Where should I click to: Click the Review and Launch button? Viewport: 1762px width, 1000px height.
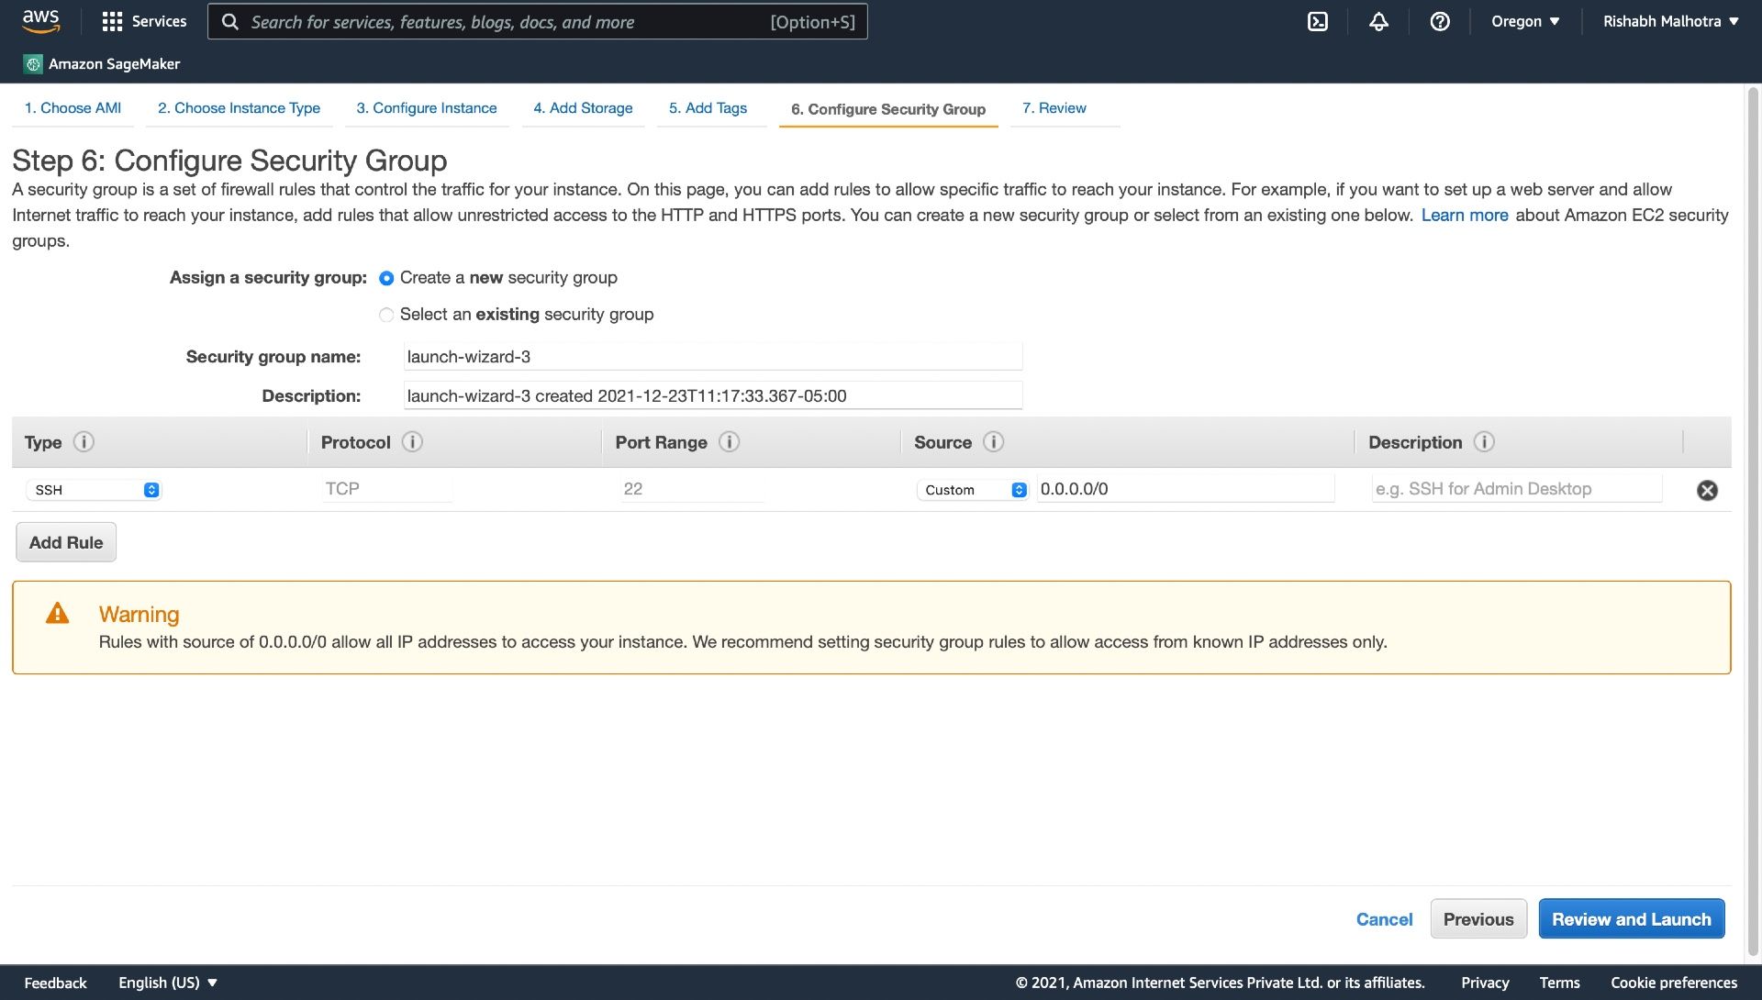1632,917
